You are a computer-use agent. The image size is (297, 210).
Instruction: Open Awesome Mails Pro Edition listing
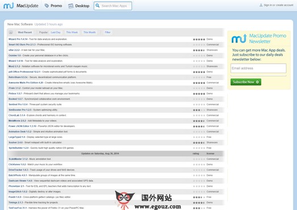tap(26, 83)
